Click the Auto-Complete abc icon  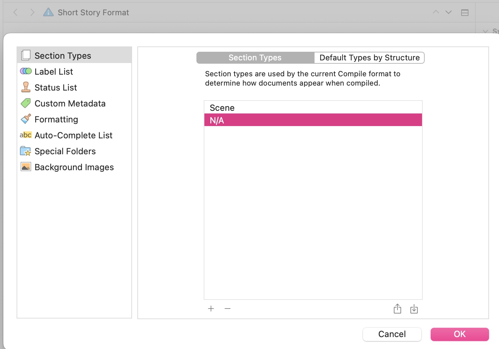click(26, 135)
